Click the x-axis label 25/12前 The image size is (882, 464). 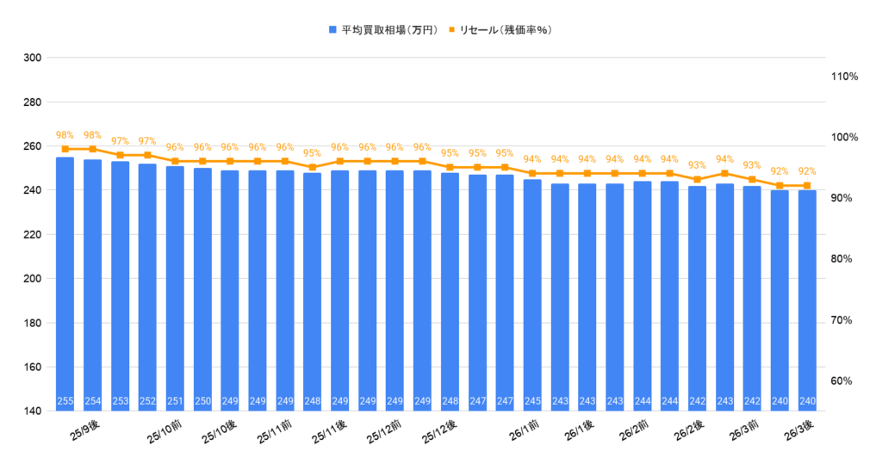(x=384, y=432)
